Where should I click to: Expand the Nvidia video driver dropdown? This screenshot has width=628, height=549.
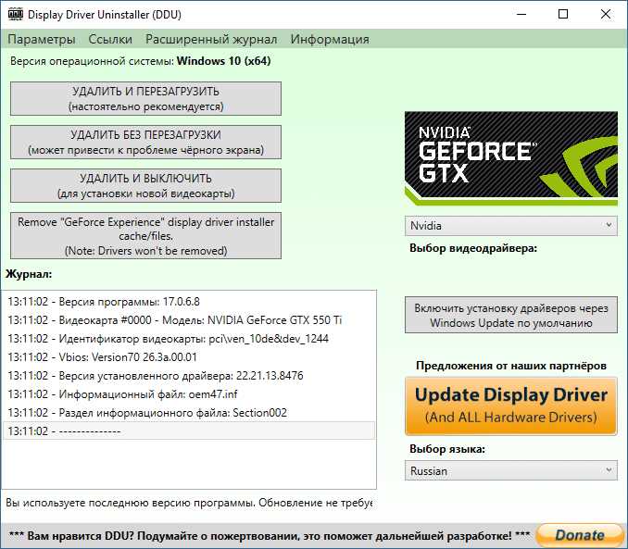pos(510,225)
